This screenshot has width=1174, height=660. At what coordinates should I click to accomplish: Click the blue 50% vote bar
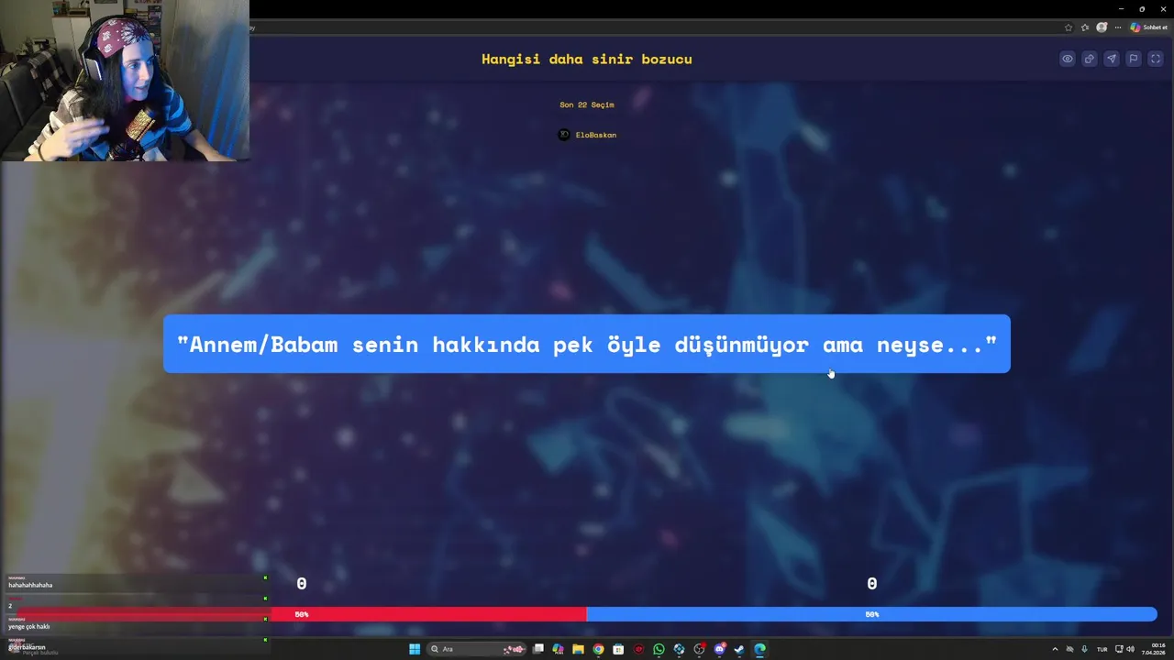pyautogui.click(x=871, y=614)
